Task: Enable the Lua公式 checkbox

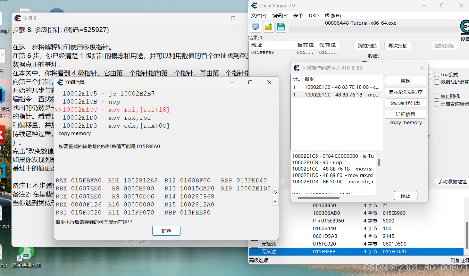Action: coord(437,74)
